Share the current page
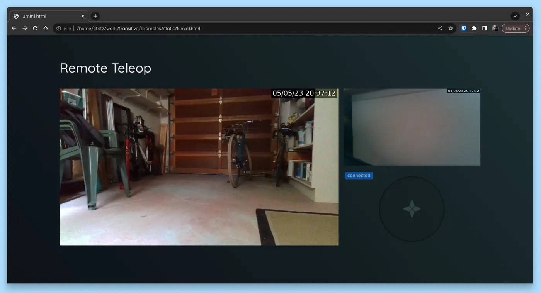The width and height of the screenshot is (541, 293). coord(440,28)
